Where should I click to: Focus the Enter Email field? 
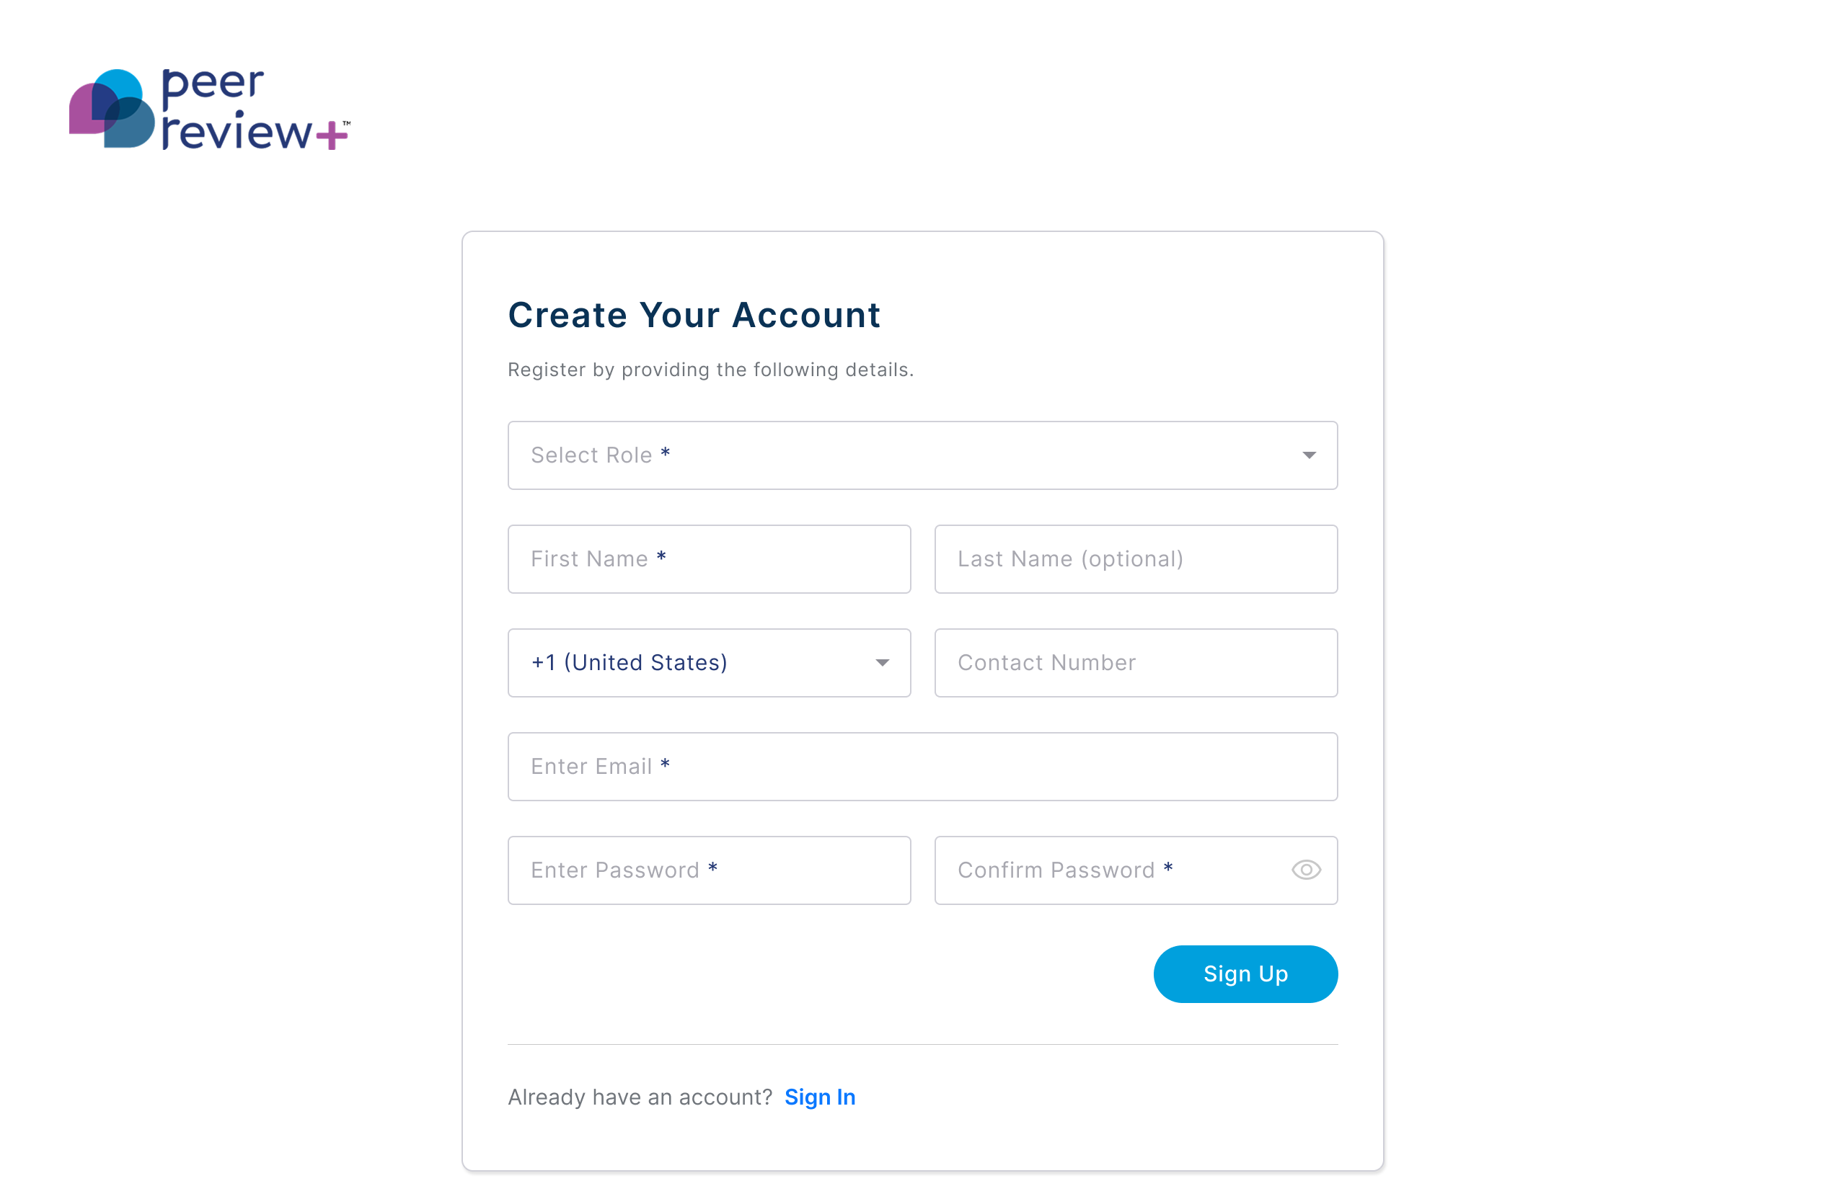pyautogui.click(x=922, y=767)
